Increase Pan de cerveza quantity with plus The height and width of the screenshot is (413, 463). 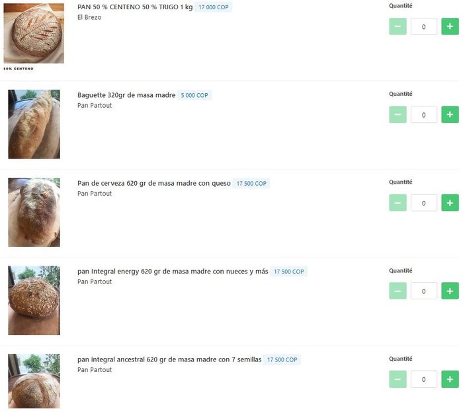[450, 203]
